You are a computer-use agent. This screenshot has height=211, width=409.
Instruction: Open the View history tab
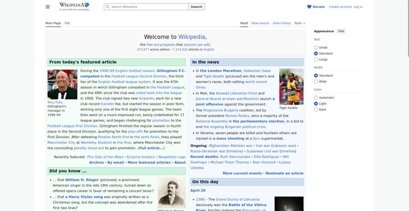pyautogui.click(x=282, y=23)
